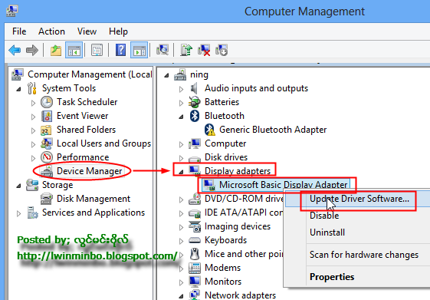430x300 pixels.
Task: Collapse the ning computer root node
Action: [166, 75]
